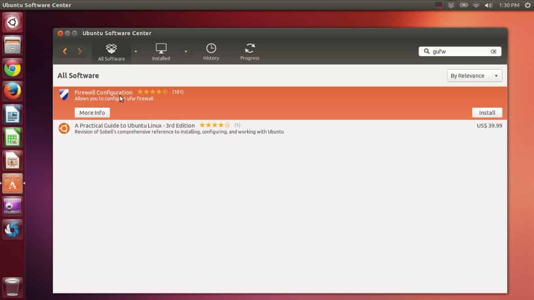
Task: Click the All Software heading
Action: pos(78,75)
